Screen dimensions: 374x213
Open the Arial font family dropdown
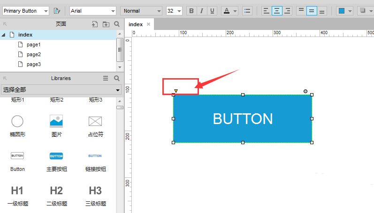point(93,11)
